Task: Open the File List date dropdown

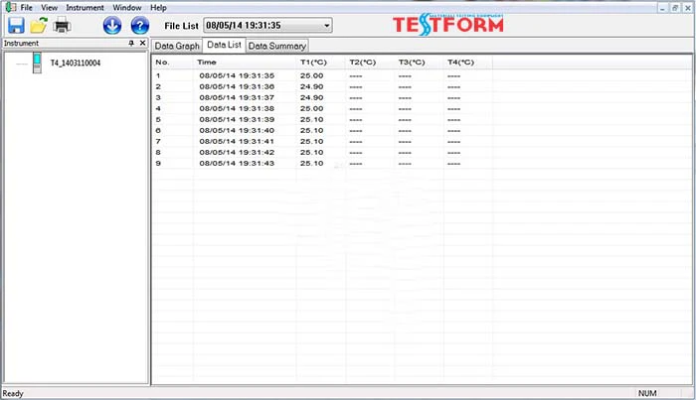Action: (x=326, y=25)
